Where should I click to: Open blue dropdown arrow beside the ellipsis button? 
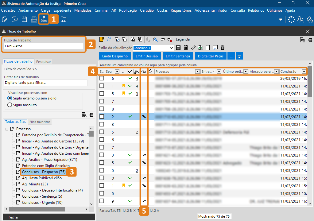239,56
